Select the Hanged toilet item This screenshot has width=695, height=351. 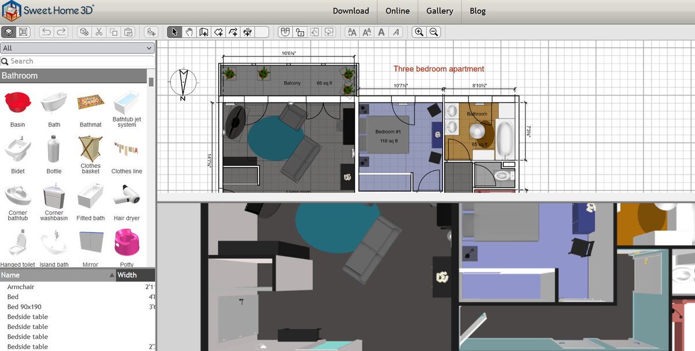(x=17, y=248)
